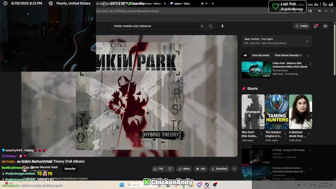Open options for blackout drunk Ozzy short
This screenshot has width=336, height=189.
click(309, 134)
